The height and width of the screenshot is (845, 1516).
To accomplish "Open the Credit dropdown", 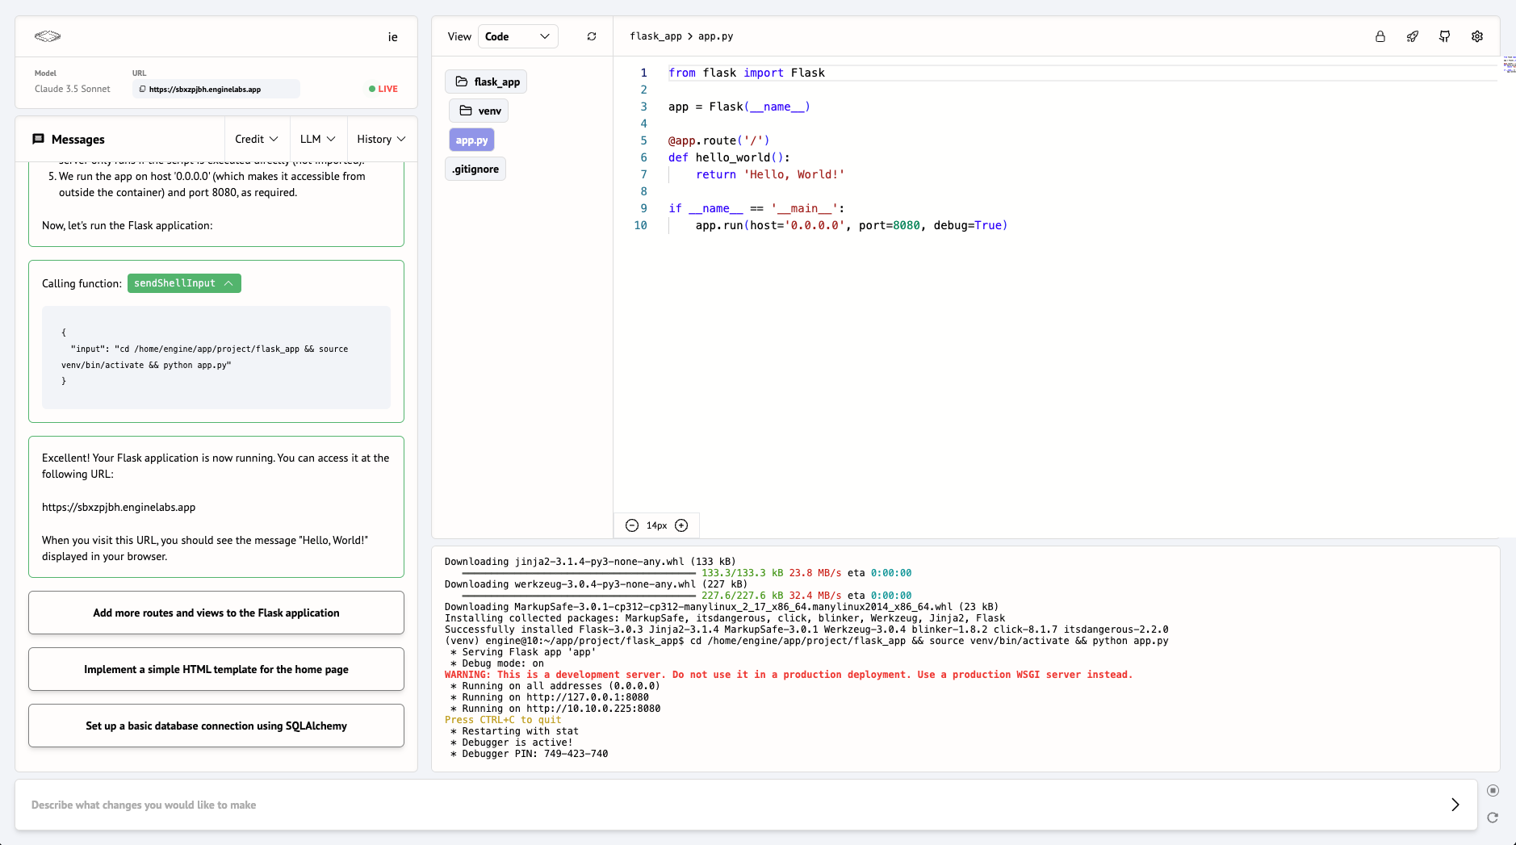I will [x=256, y=139].
